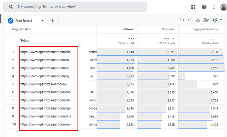Click Sessions value 3,157

pyautogui.click(x=171, y=100)
